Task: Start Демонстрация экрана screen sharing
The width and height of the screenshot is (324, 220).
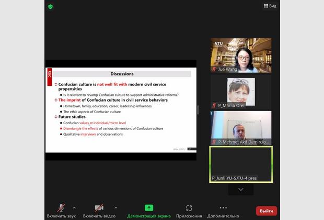Action: click(149, 211)
